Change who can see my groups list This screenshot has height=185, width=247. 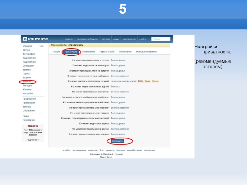[118, 65]
